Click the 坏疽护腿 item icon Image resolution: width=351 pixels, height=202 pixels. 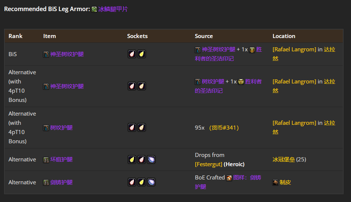(46, 160)
